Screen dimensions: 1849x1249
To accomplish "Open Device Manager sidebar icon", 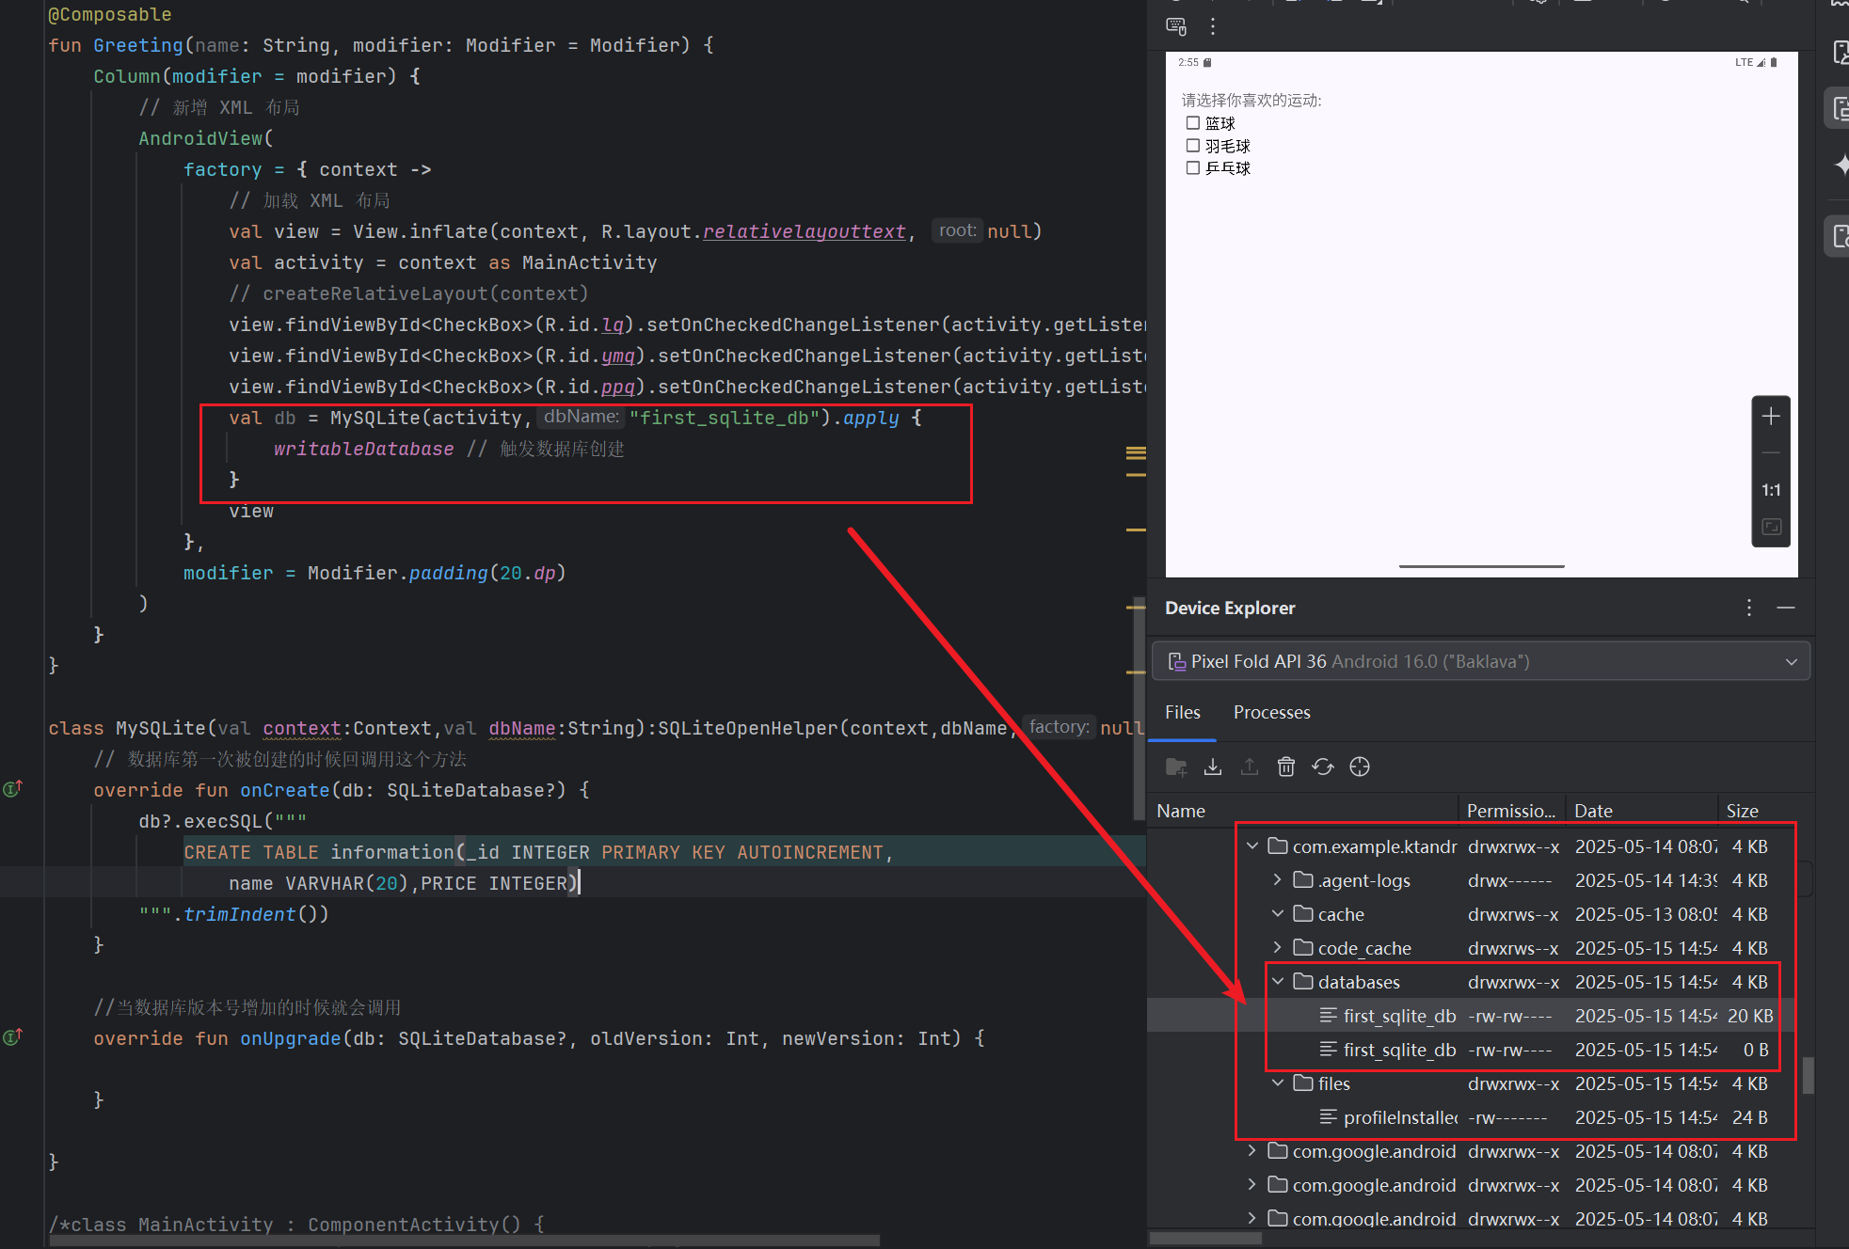I will click(x=1841, y=53).
